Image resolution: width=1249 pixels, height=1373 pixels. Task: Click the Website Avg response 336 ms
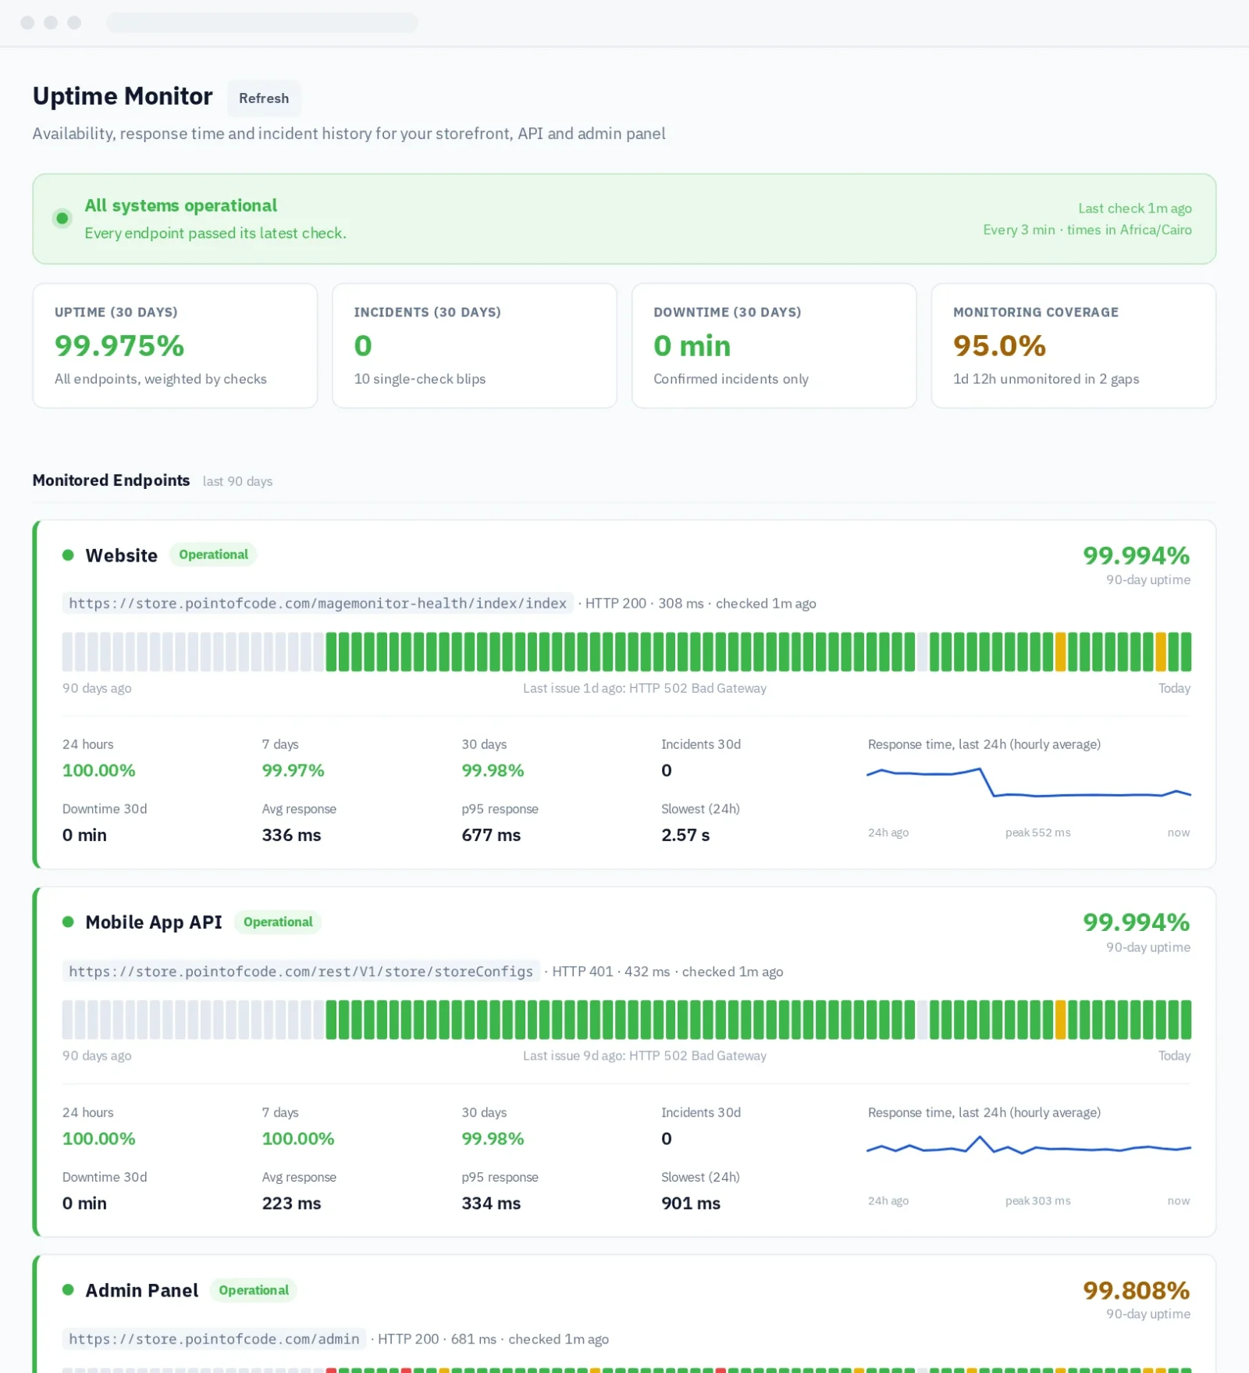(x=291, y=836)
